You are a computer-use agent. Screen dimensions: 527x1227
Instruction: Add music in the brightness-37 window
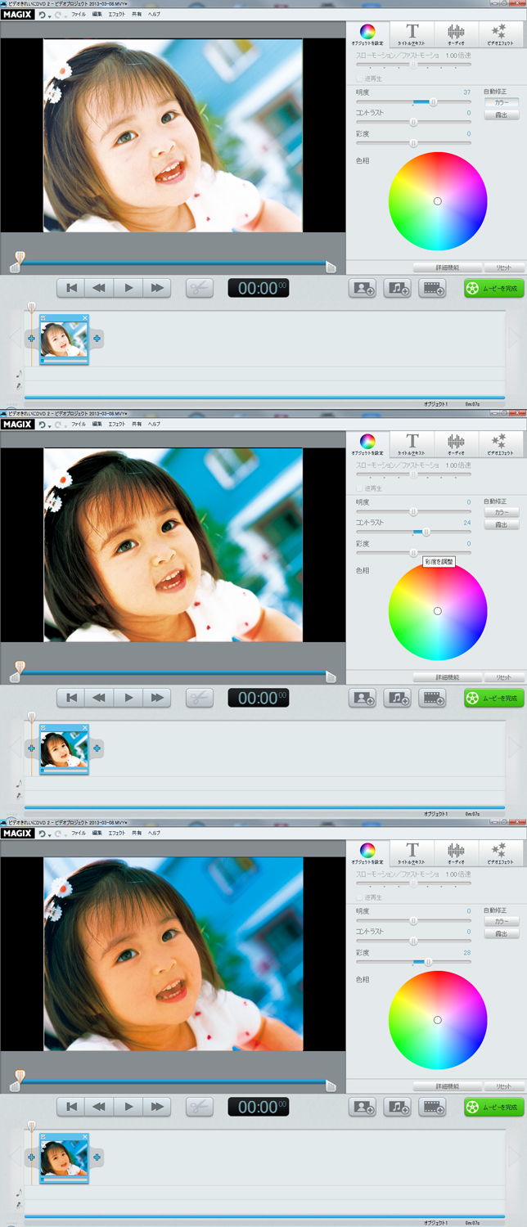pyautogui.click(x=398, y=288)
